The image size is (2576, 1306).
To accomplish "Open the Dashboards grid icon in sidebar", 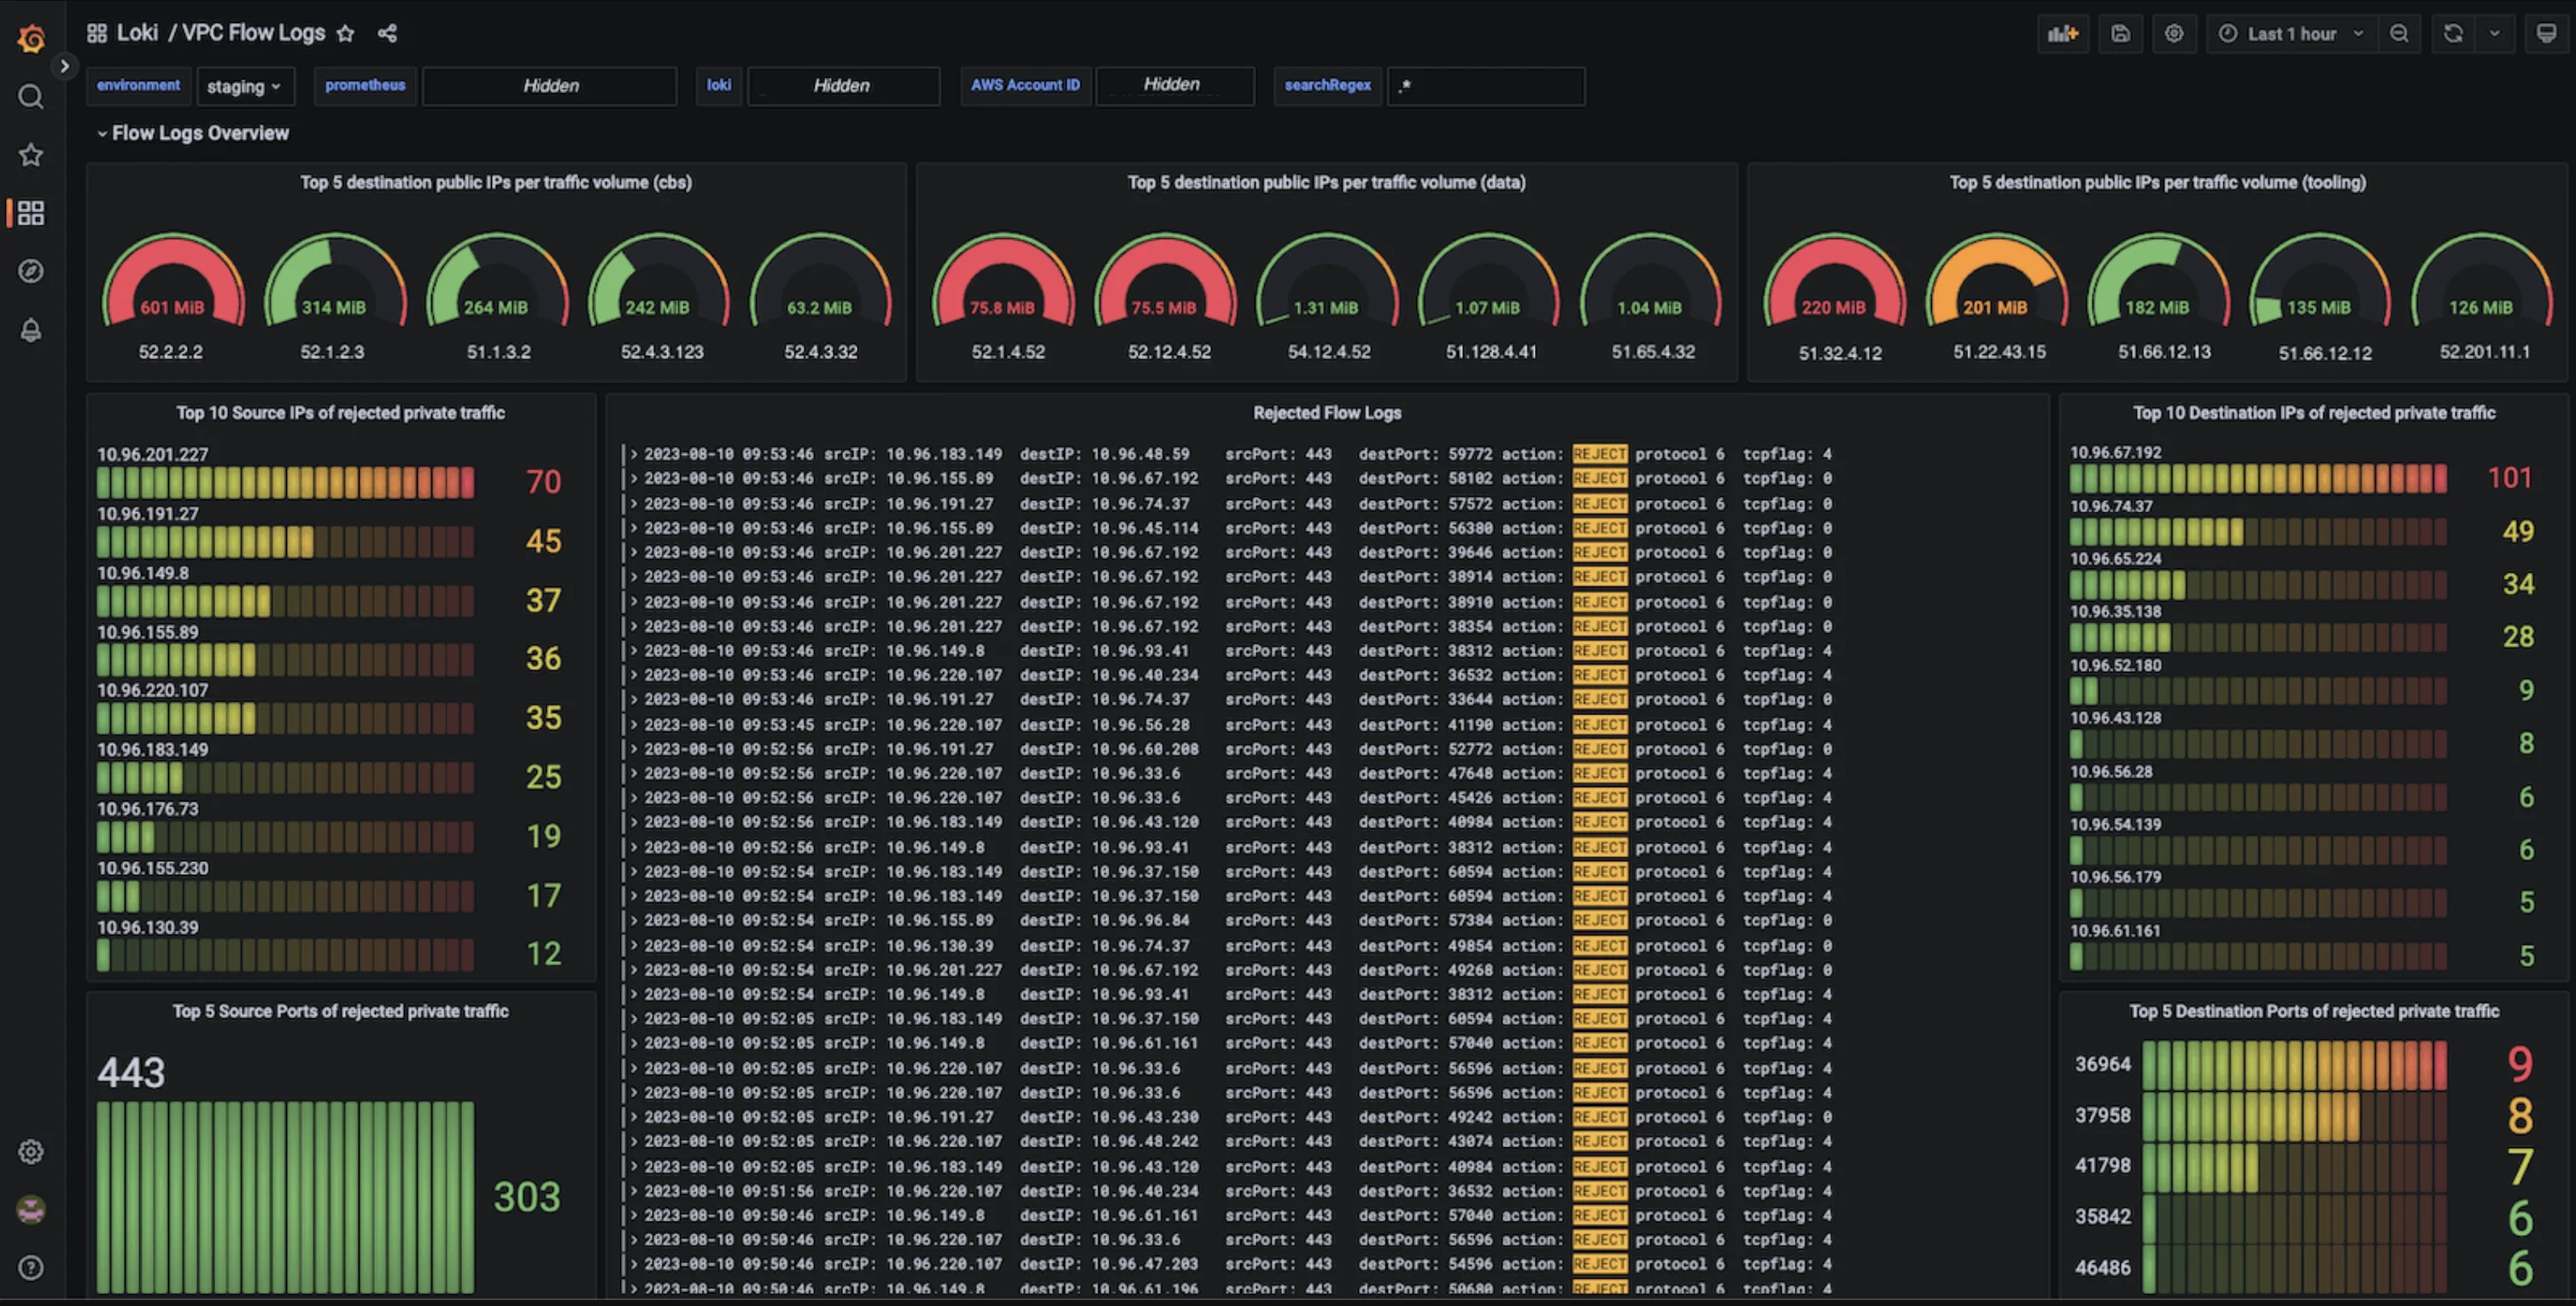I will click(31, 213).
